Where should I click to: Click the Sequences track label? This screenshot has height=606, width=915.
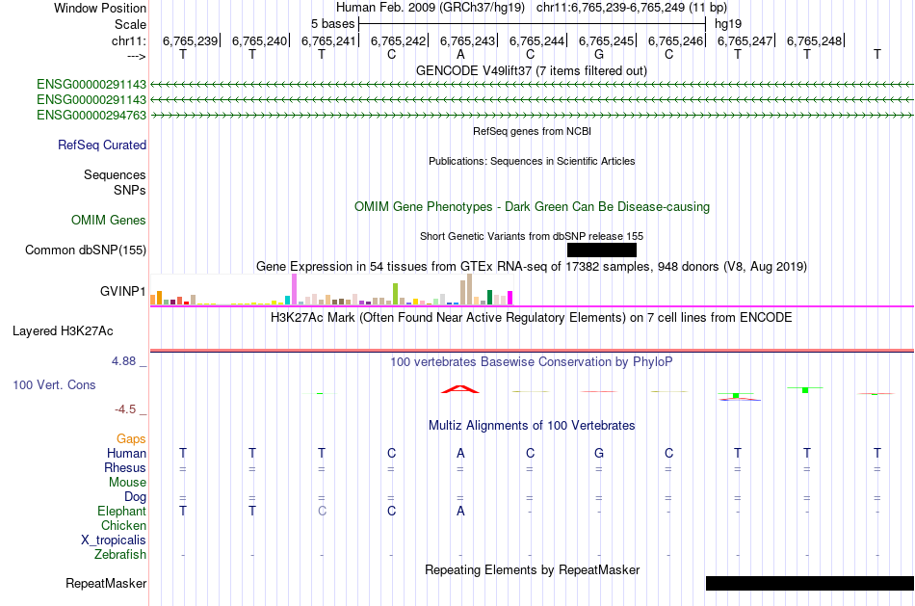click(x=115, y=174)
